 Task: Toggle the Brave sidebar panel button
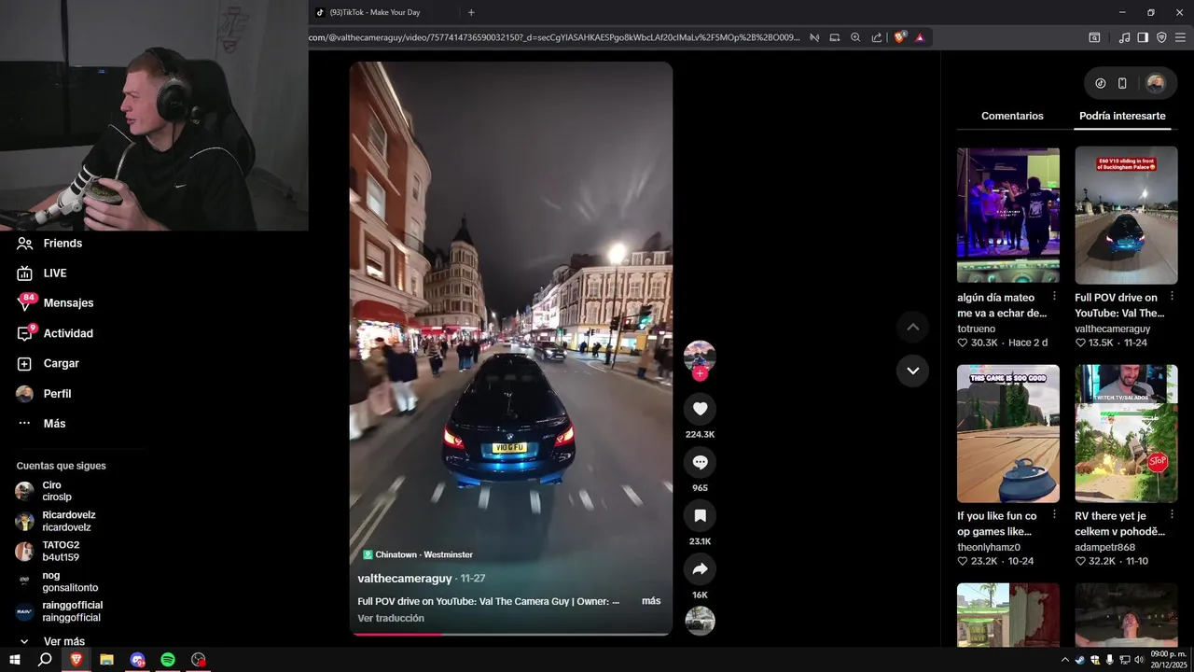1143,37
